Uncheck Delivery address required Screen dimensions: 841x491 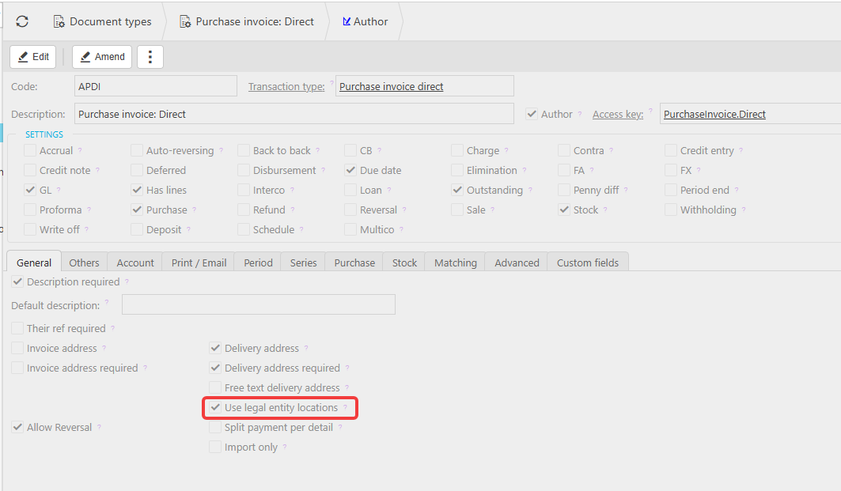pos(215,368)
